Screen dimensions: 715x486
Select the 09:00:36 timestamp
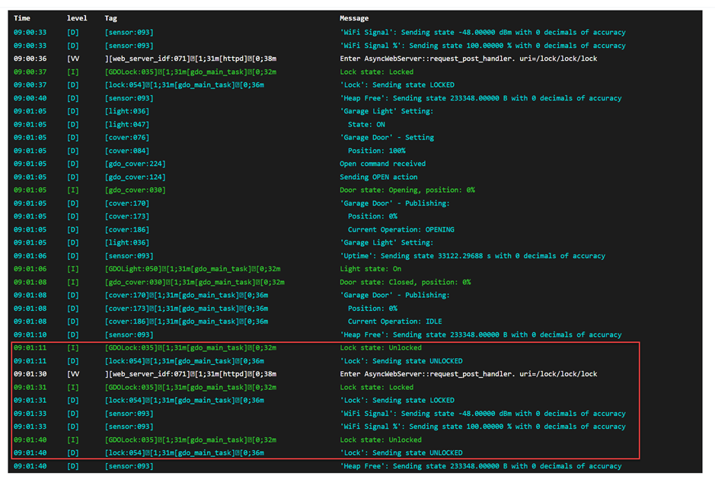click(30, 59)
